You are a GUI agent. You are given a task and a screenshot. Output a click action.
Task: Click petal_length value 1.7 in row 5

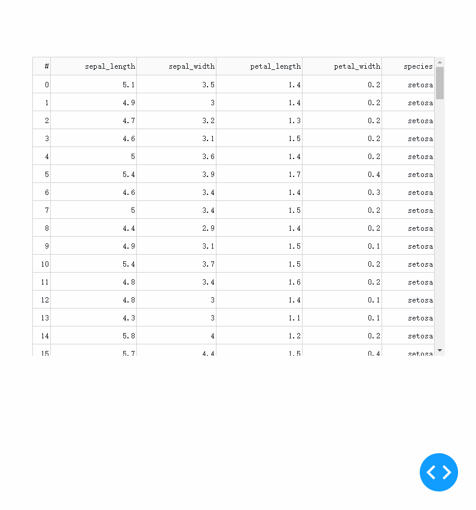pyautogui.click(x=260, y=175)
